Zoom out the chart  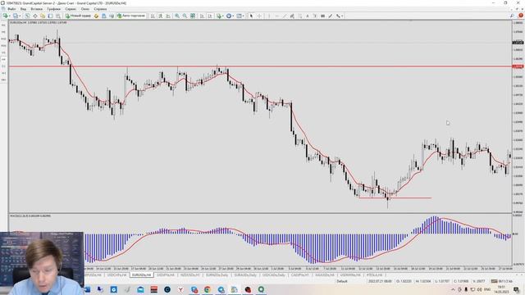click(x=185, y=16)
